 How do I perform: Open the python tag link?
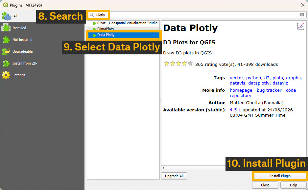[253, 78]
